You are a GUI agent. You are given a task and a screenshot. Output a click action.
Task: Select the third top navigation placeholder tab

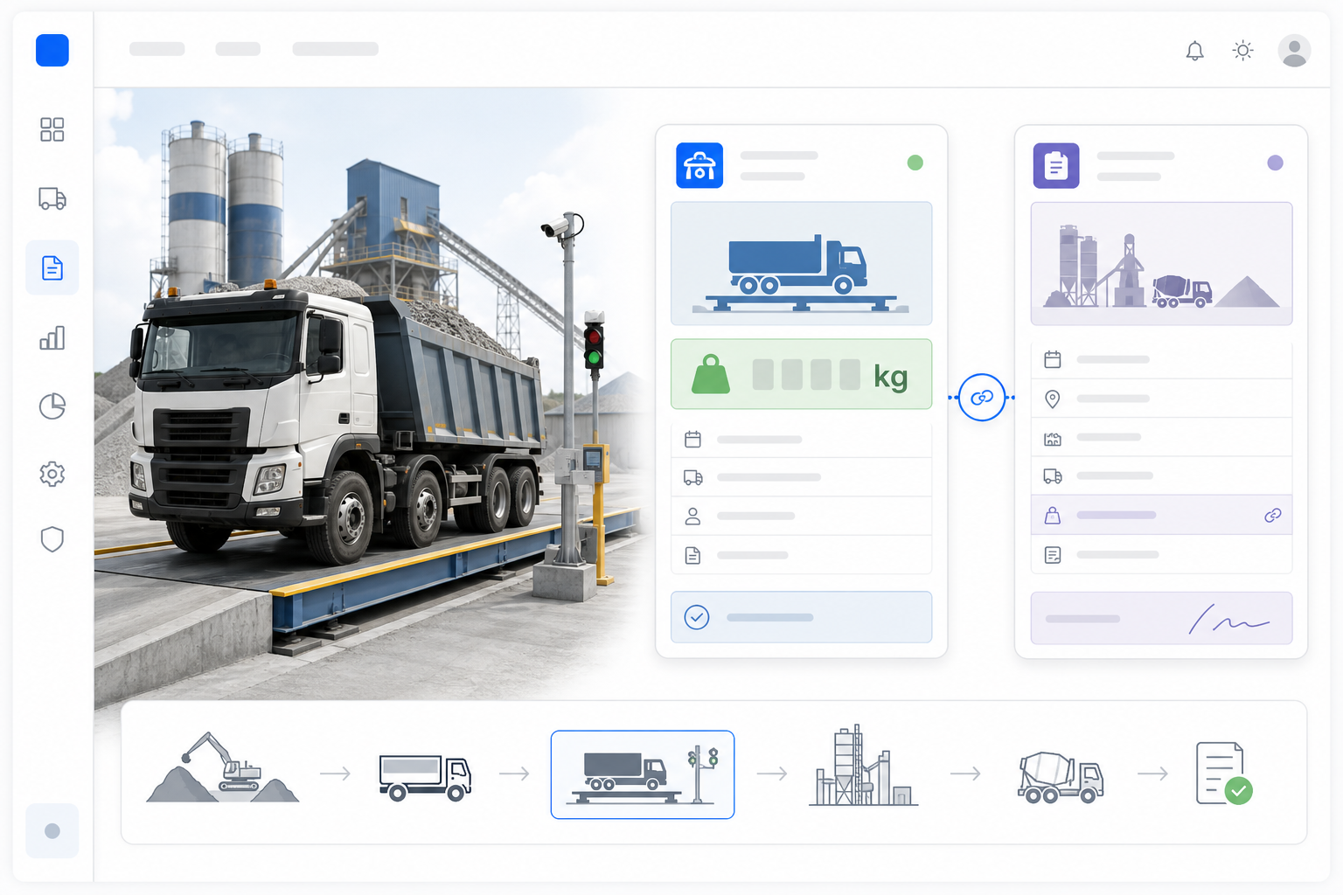coord(336,49)
